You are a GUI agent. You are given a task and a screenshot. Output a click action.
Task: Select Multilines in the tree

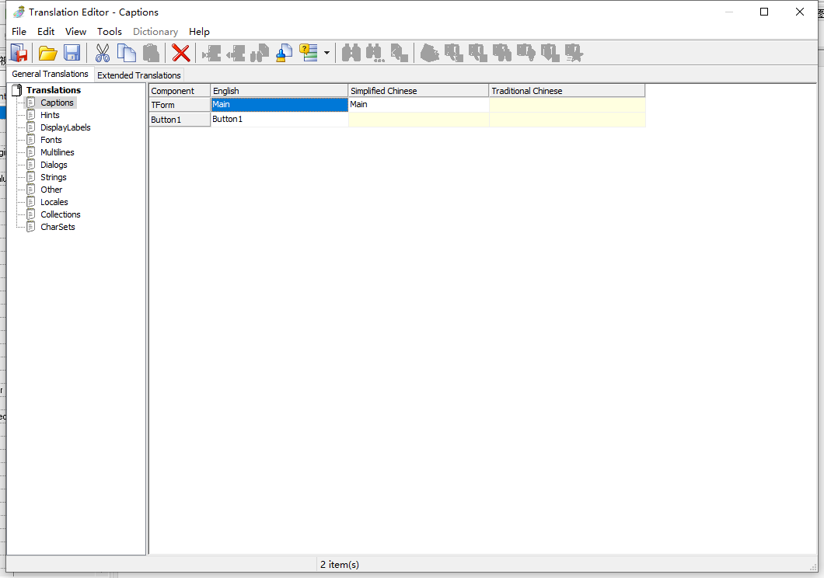coord(58,152)
